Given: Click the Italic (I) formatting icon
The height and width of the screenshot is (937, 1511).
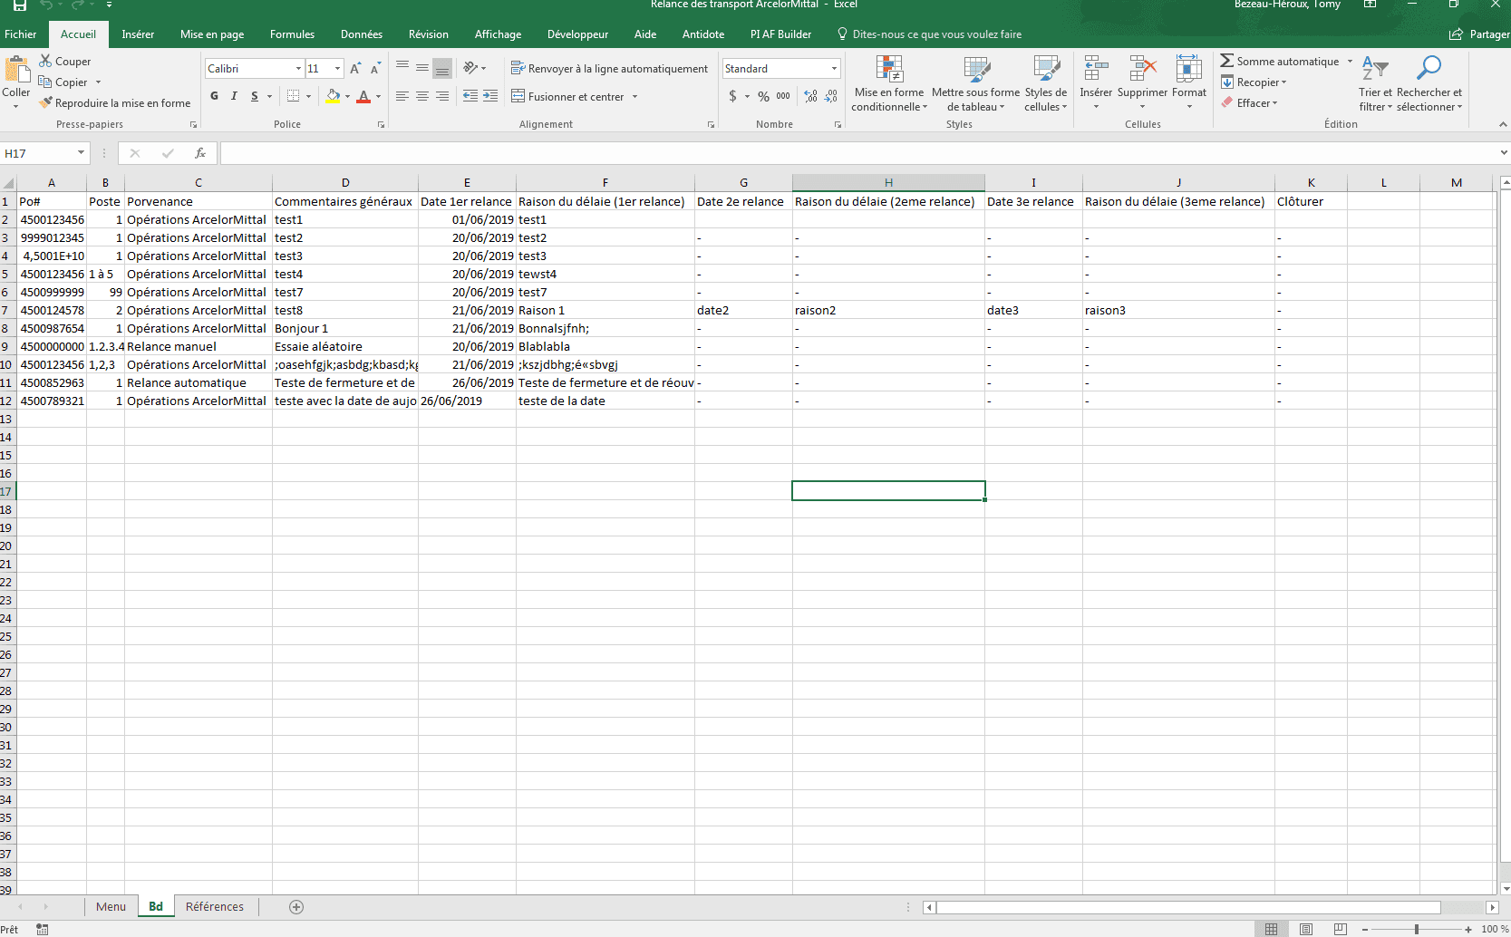Looking at the screenshot, I should 234,96.
